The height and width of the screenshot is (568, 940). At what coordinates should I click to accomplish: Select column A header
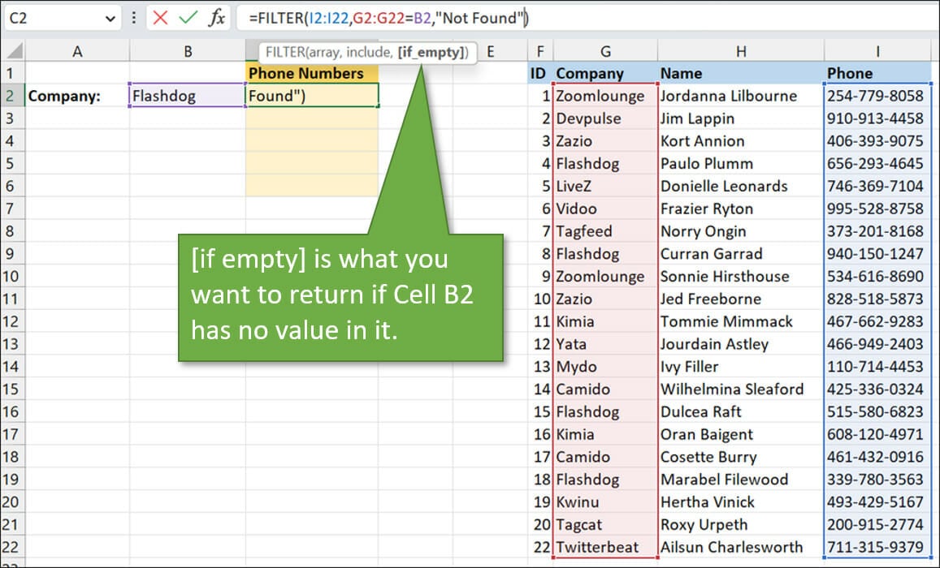click(x=77, y=51)
